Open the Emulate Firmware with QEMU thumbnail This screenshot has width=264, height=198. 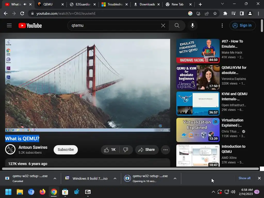coord(198,51)
